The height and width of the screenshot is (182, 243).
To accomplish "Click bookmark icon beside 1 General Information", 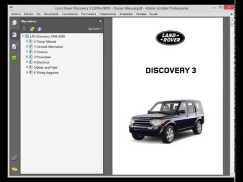I will pos(31,47).
